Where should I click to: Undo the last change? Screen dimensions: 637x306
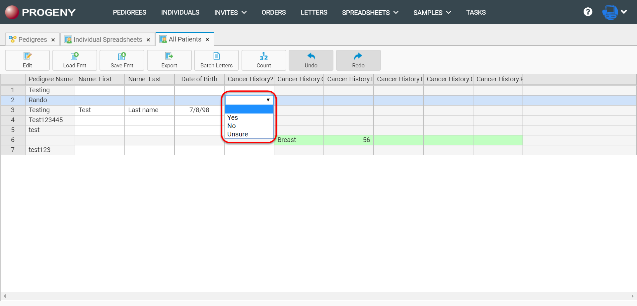[311, 60]
